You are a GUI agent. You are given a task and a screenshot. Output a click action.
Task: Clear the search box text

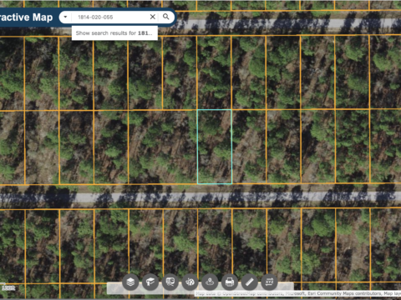153,17
